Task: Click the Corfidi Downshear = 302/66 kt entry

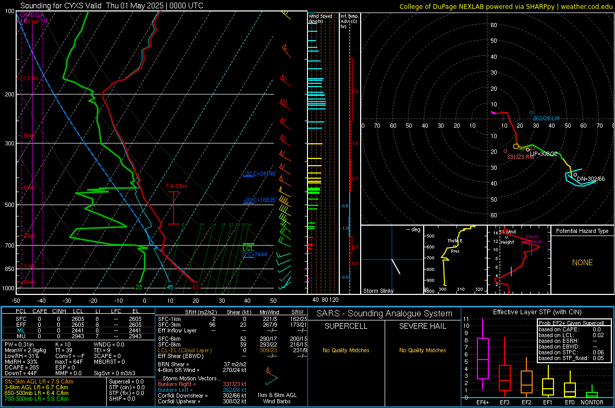Action: pos(202,396)
